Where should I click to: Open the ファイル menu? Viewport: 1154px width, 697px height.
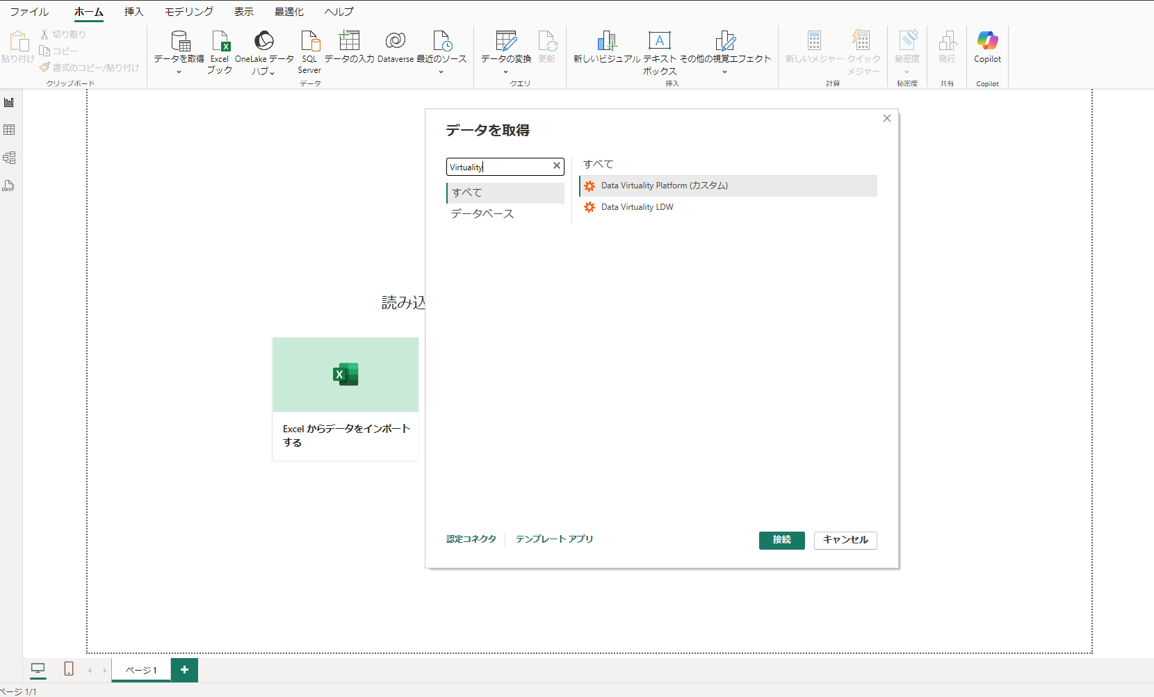coord(29,12)
